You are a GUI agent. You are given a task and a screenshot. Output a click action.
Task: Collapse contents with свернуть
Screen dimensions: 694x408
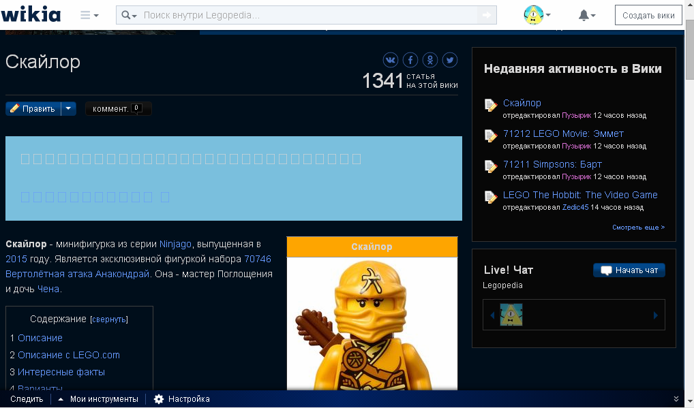109,319
